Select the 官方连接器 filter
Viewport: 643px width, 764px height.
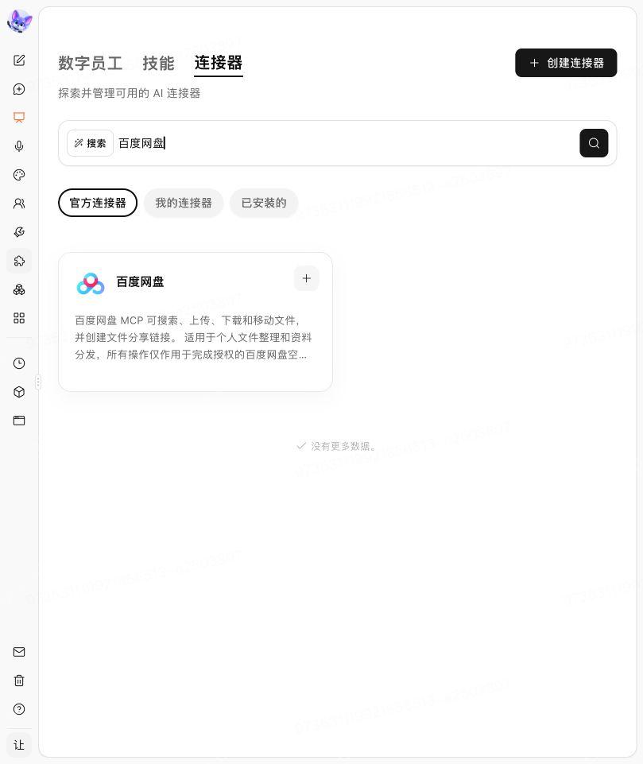(98, 203)
